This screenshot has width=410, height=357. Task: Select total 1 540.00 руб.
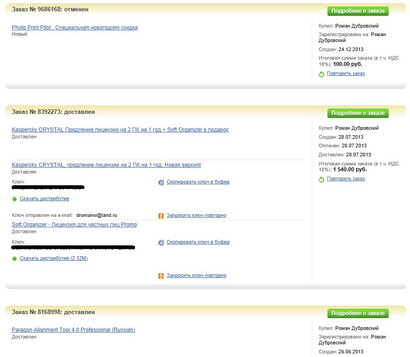pos(350,169)
